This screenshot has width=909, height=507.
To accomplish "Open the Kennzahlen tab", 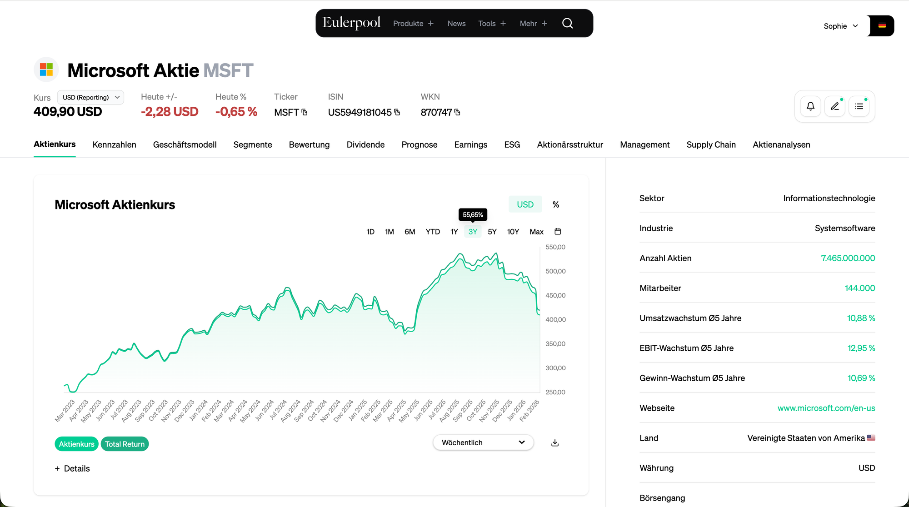I will pyautogui.click(x=114, y=144).
